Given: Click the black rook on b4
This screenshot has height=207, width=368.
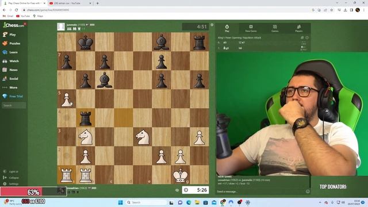Looking at the screenshot, I should [x=86, y=118].
